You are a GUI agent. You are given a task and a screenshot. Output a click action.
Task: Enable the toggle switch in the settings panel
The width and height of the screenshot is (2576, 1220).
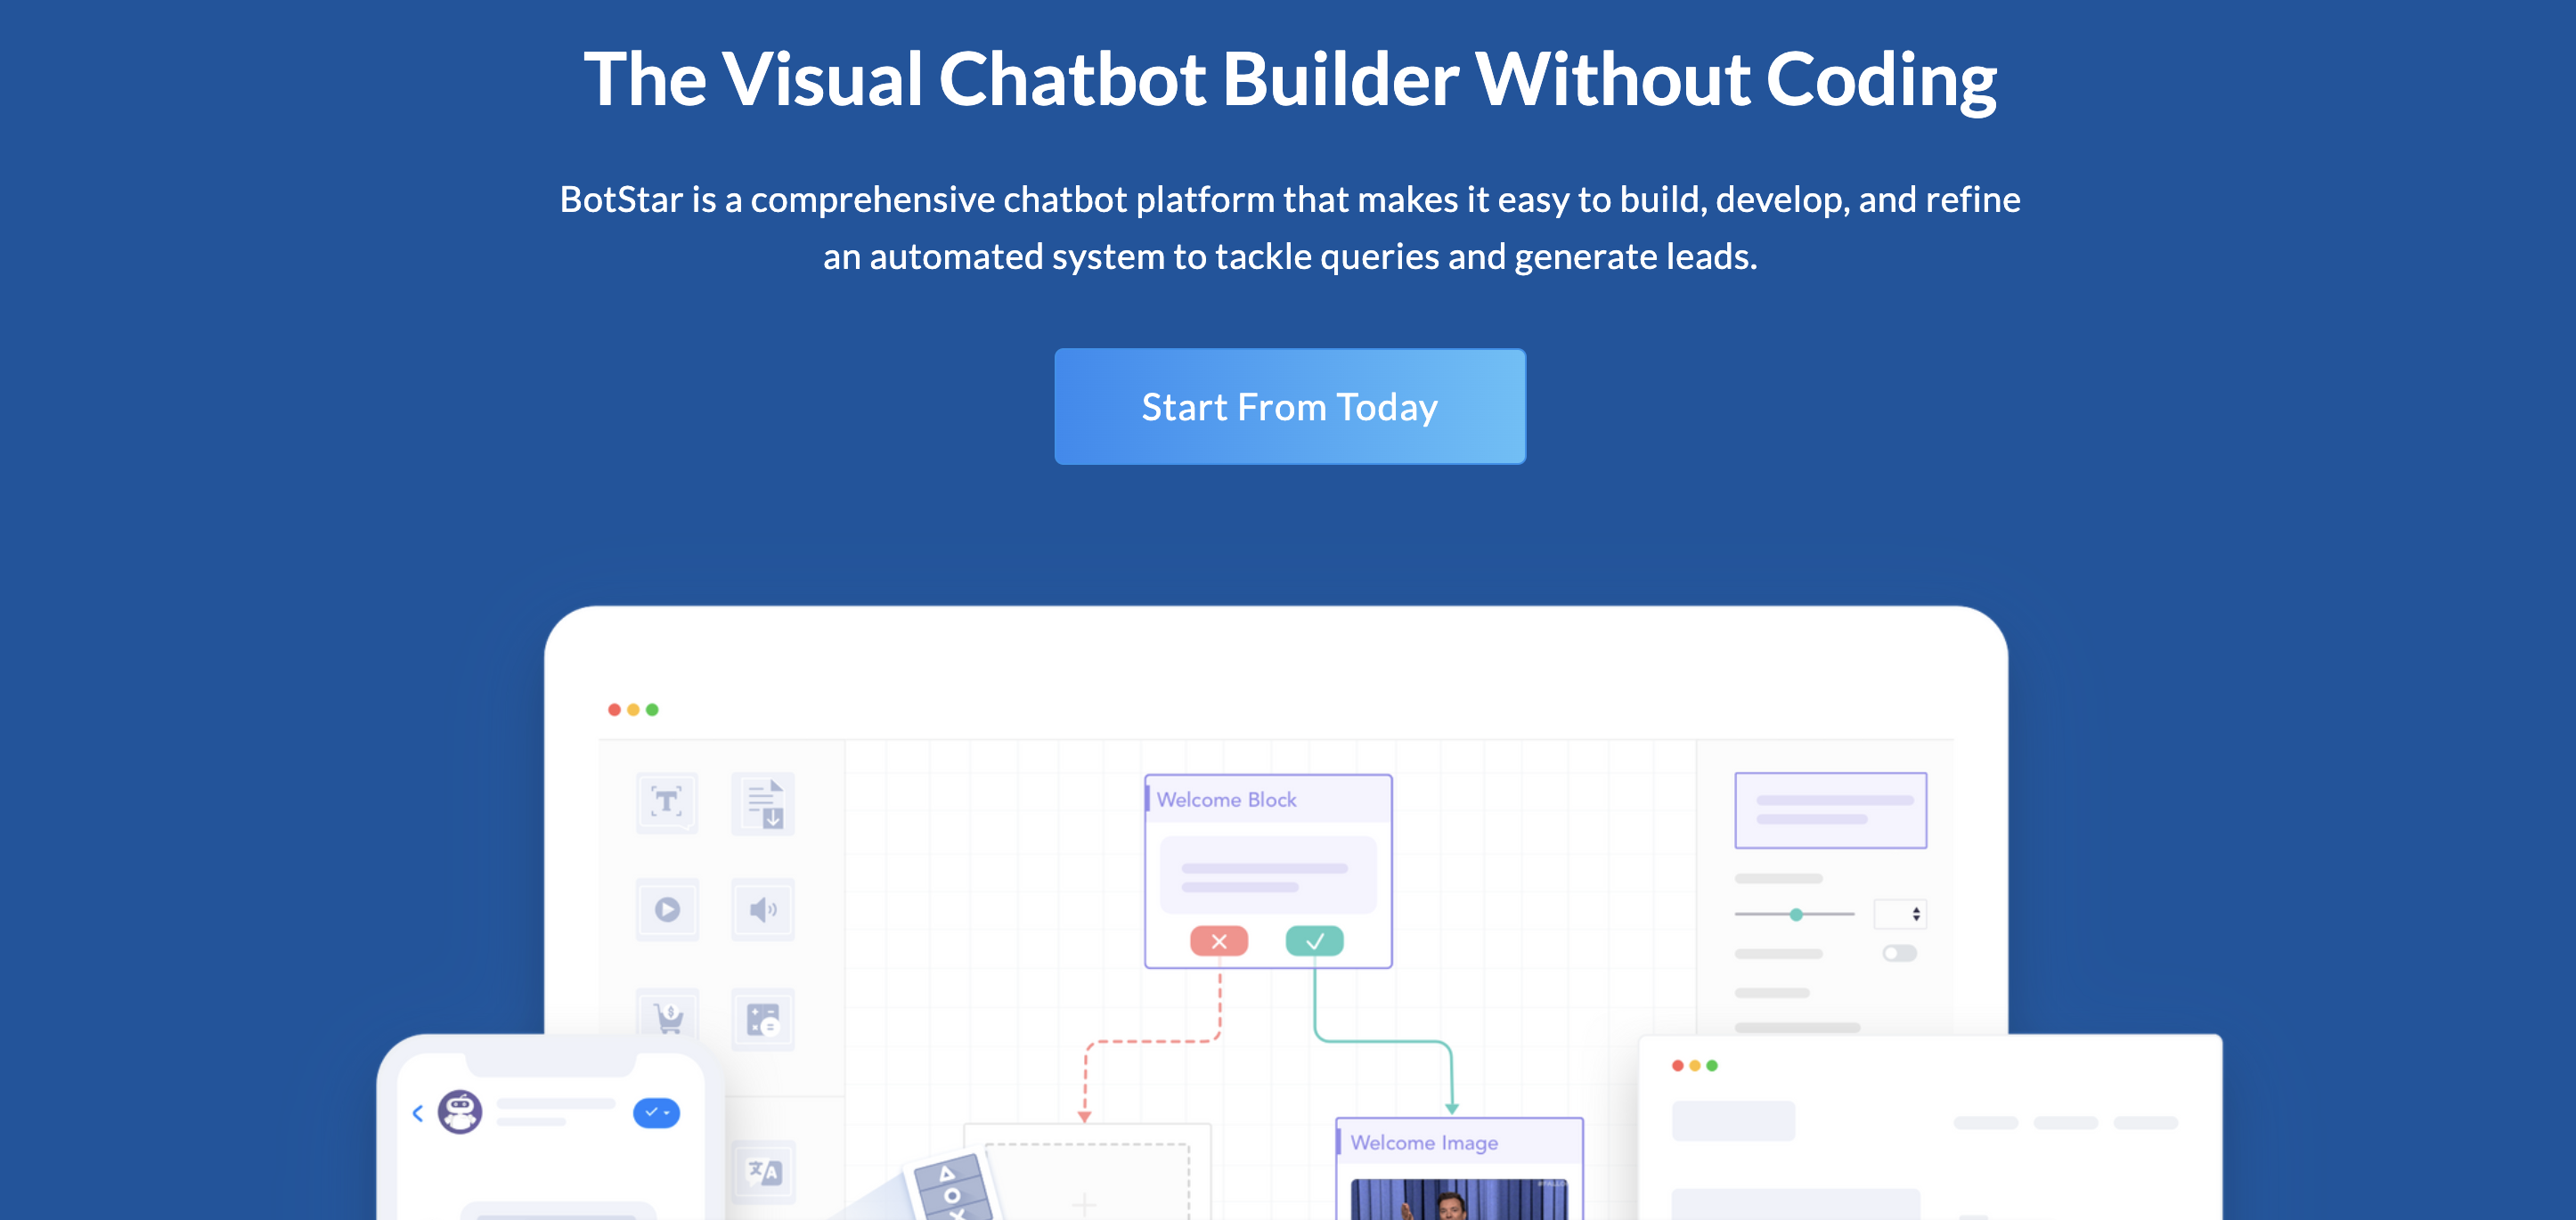click(1899, 953)
